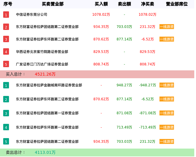
Task: Click the green rank 1 badge
Action: point(6,85)
